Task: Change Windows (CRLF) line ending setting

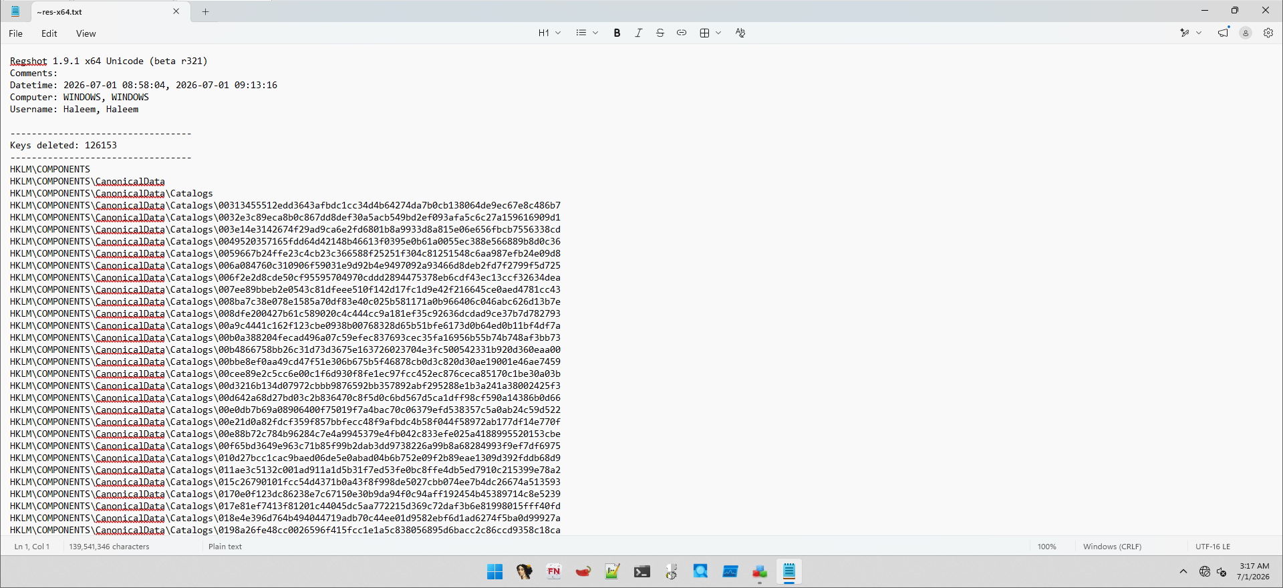Action: [x=1112, y=547]
